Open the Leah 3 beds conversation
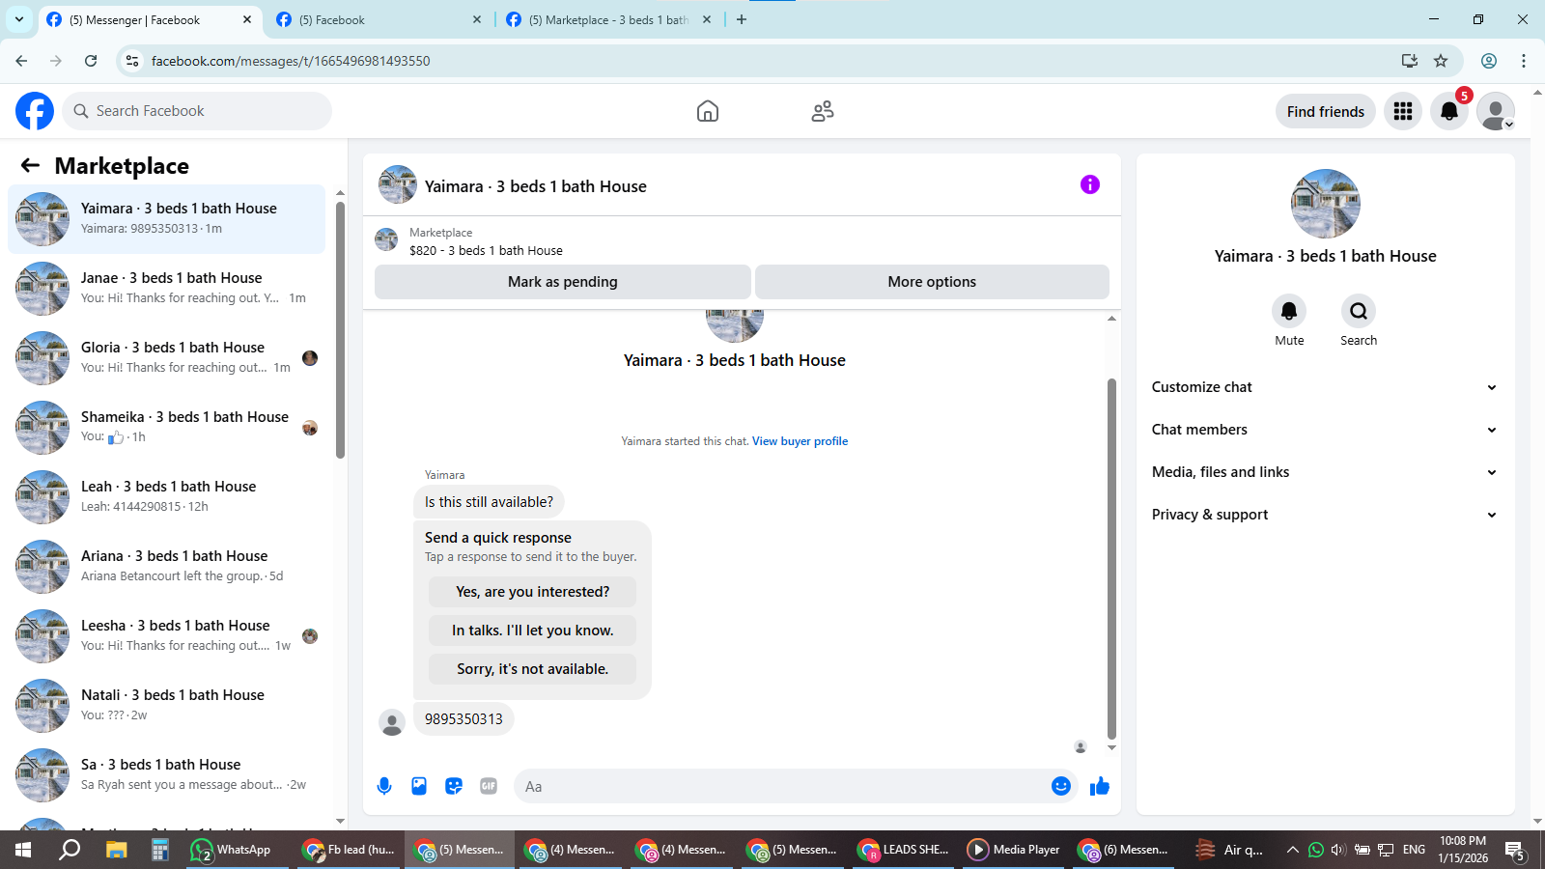 click(x=166, y=497)
